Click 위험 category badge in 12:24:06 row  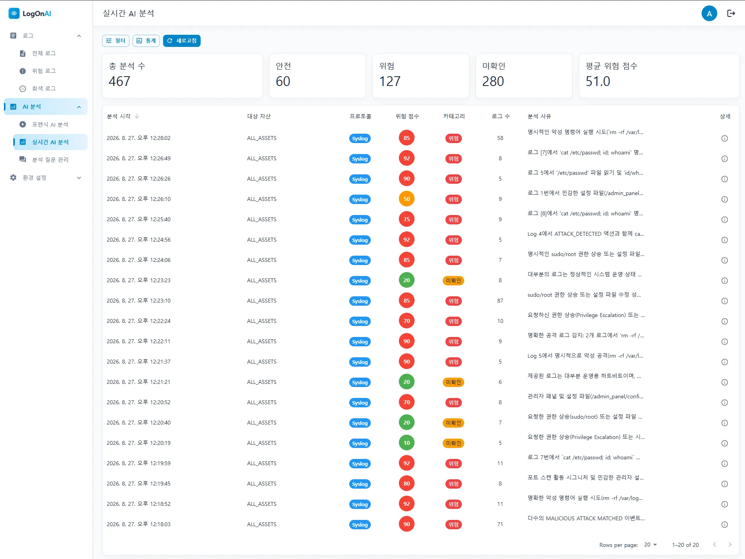tap(454, 260)
